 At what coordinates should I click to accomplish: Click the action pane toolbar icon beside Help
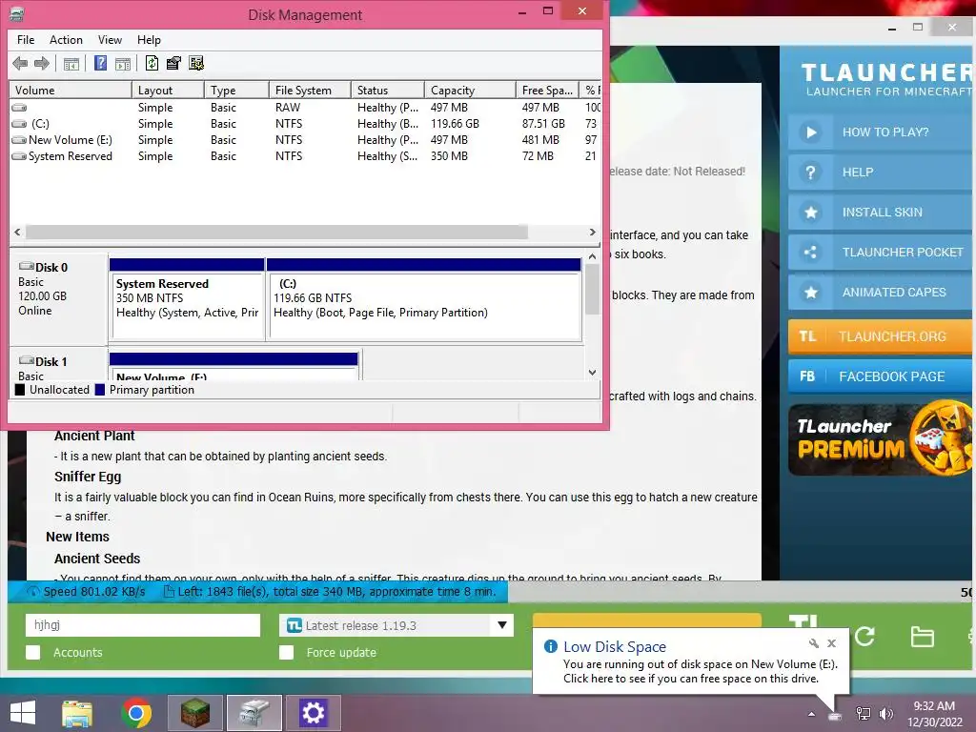pyautogui.click(x=123, y=64)
